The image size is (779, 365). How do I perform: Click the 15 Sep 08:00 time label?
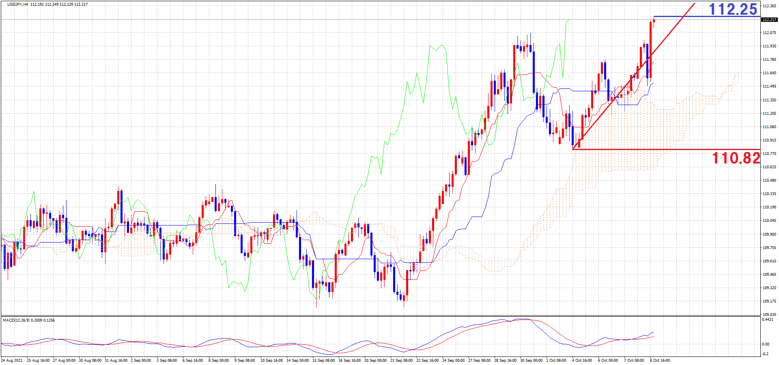click(x=323, y=360)
